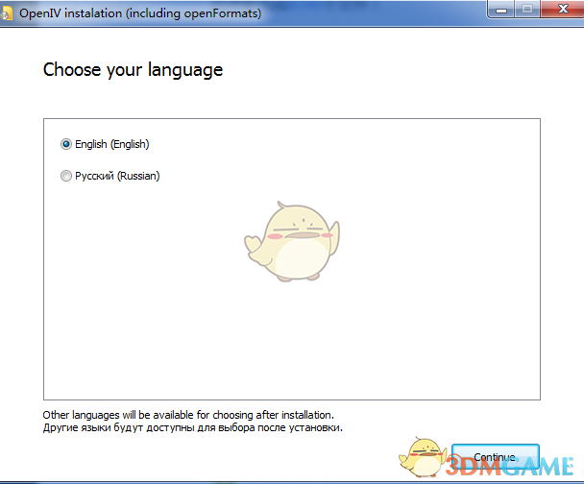Image resolution: width=584 pixels, height=484 pixels.
Task: Minimize the OpenIV installation window
Action: (501, 9)
